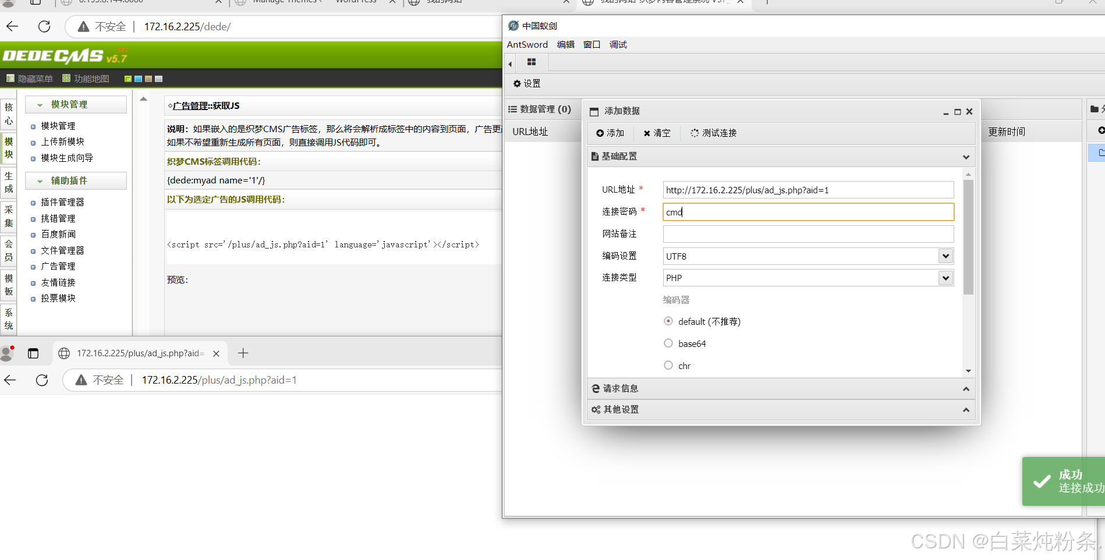Image resolution: width=1105 pixels, height=560 pixels.
Task: Open 挑错管理 link
Action: [58, 218]
